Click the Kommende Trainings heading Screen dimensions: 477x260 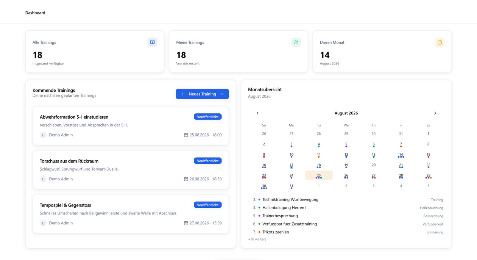[x=54, y=90]
